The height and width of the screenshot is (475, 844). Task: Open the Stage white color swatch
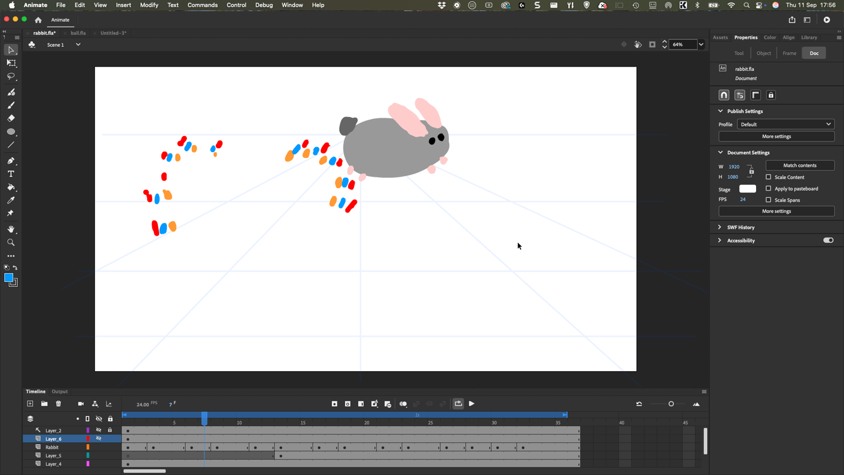pyautogui.click(x=747, y=189)
